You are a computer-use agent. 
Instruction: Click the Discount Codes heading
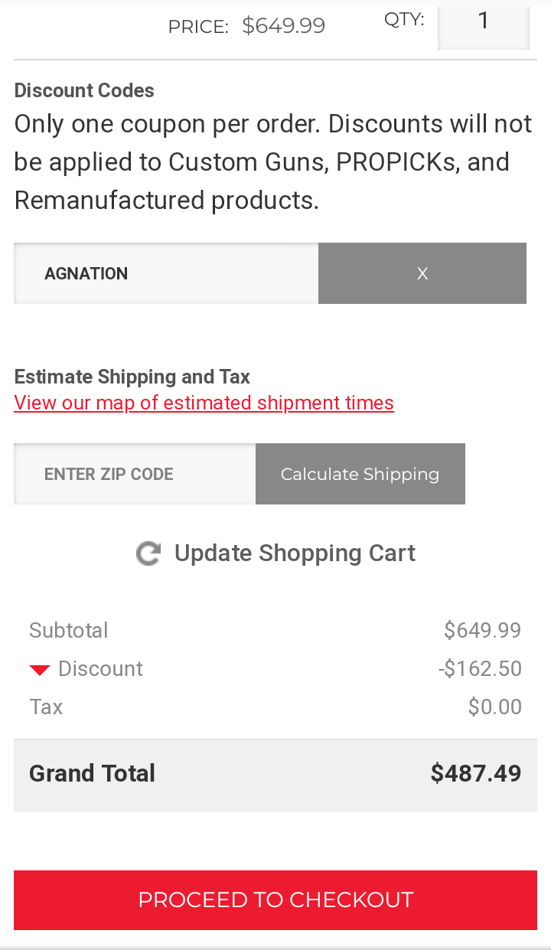(84, 90)
